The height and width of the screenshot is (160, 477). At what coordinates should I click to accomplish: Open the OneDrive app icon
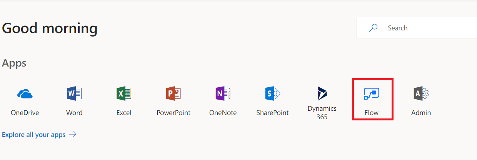(25, 93)
